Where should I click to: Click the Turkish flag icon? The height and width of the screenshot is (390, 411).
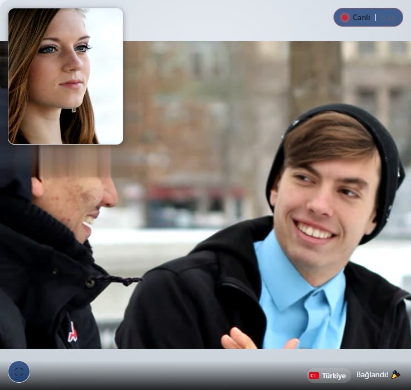tap(314, 376)
